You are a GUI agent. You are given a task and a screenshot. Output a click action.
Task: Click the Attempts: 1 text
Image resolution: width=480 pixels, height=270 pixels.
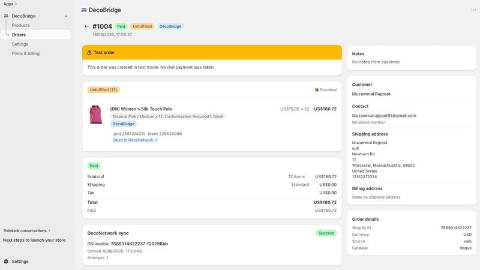coord(98,258)
